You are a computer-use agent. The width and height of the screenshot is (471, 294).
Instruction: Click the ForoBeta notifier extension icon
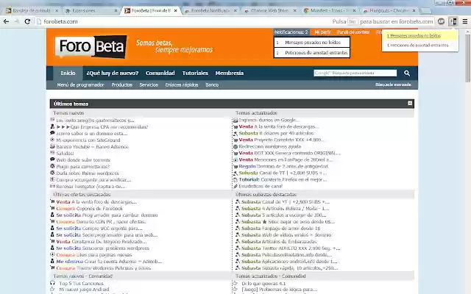click(453, 21)
